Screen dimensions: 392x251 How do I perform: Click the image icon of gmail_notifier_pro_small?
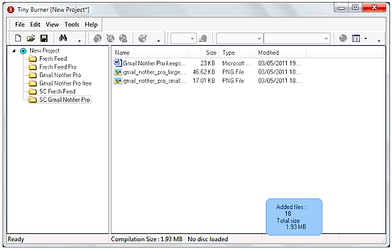click(118, 81)
